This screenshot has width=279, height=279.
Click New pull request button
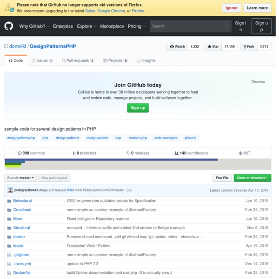tap(54, 178)
